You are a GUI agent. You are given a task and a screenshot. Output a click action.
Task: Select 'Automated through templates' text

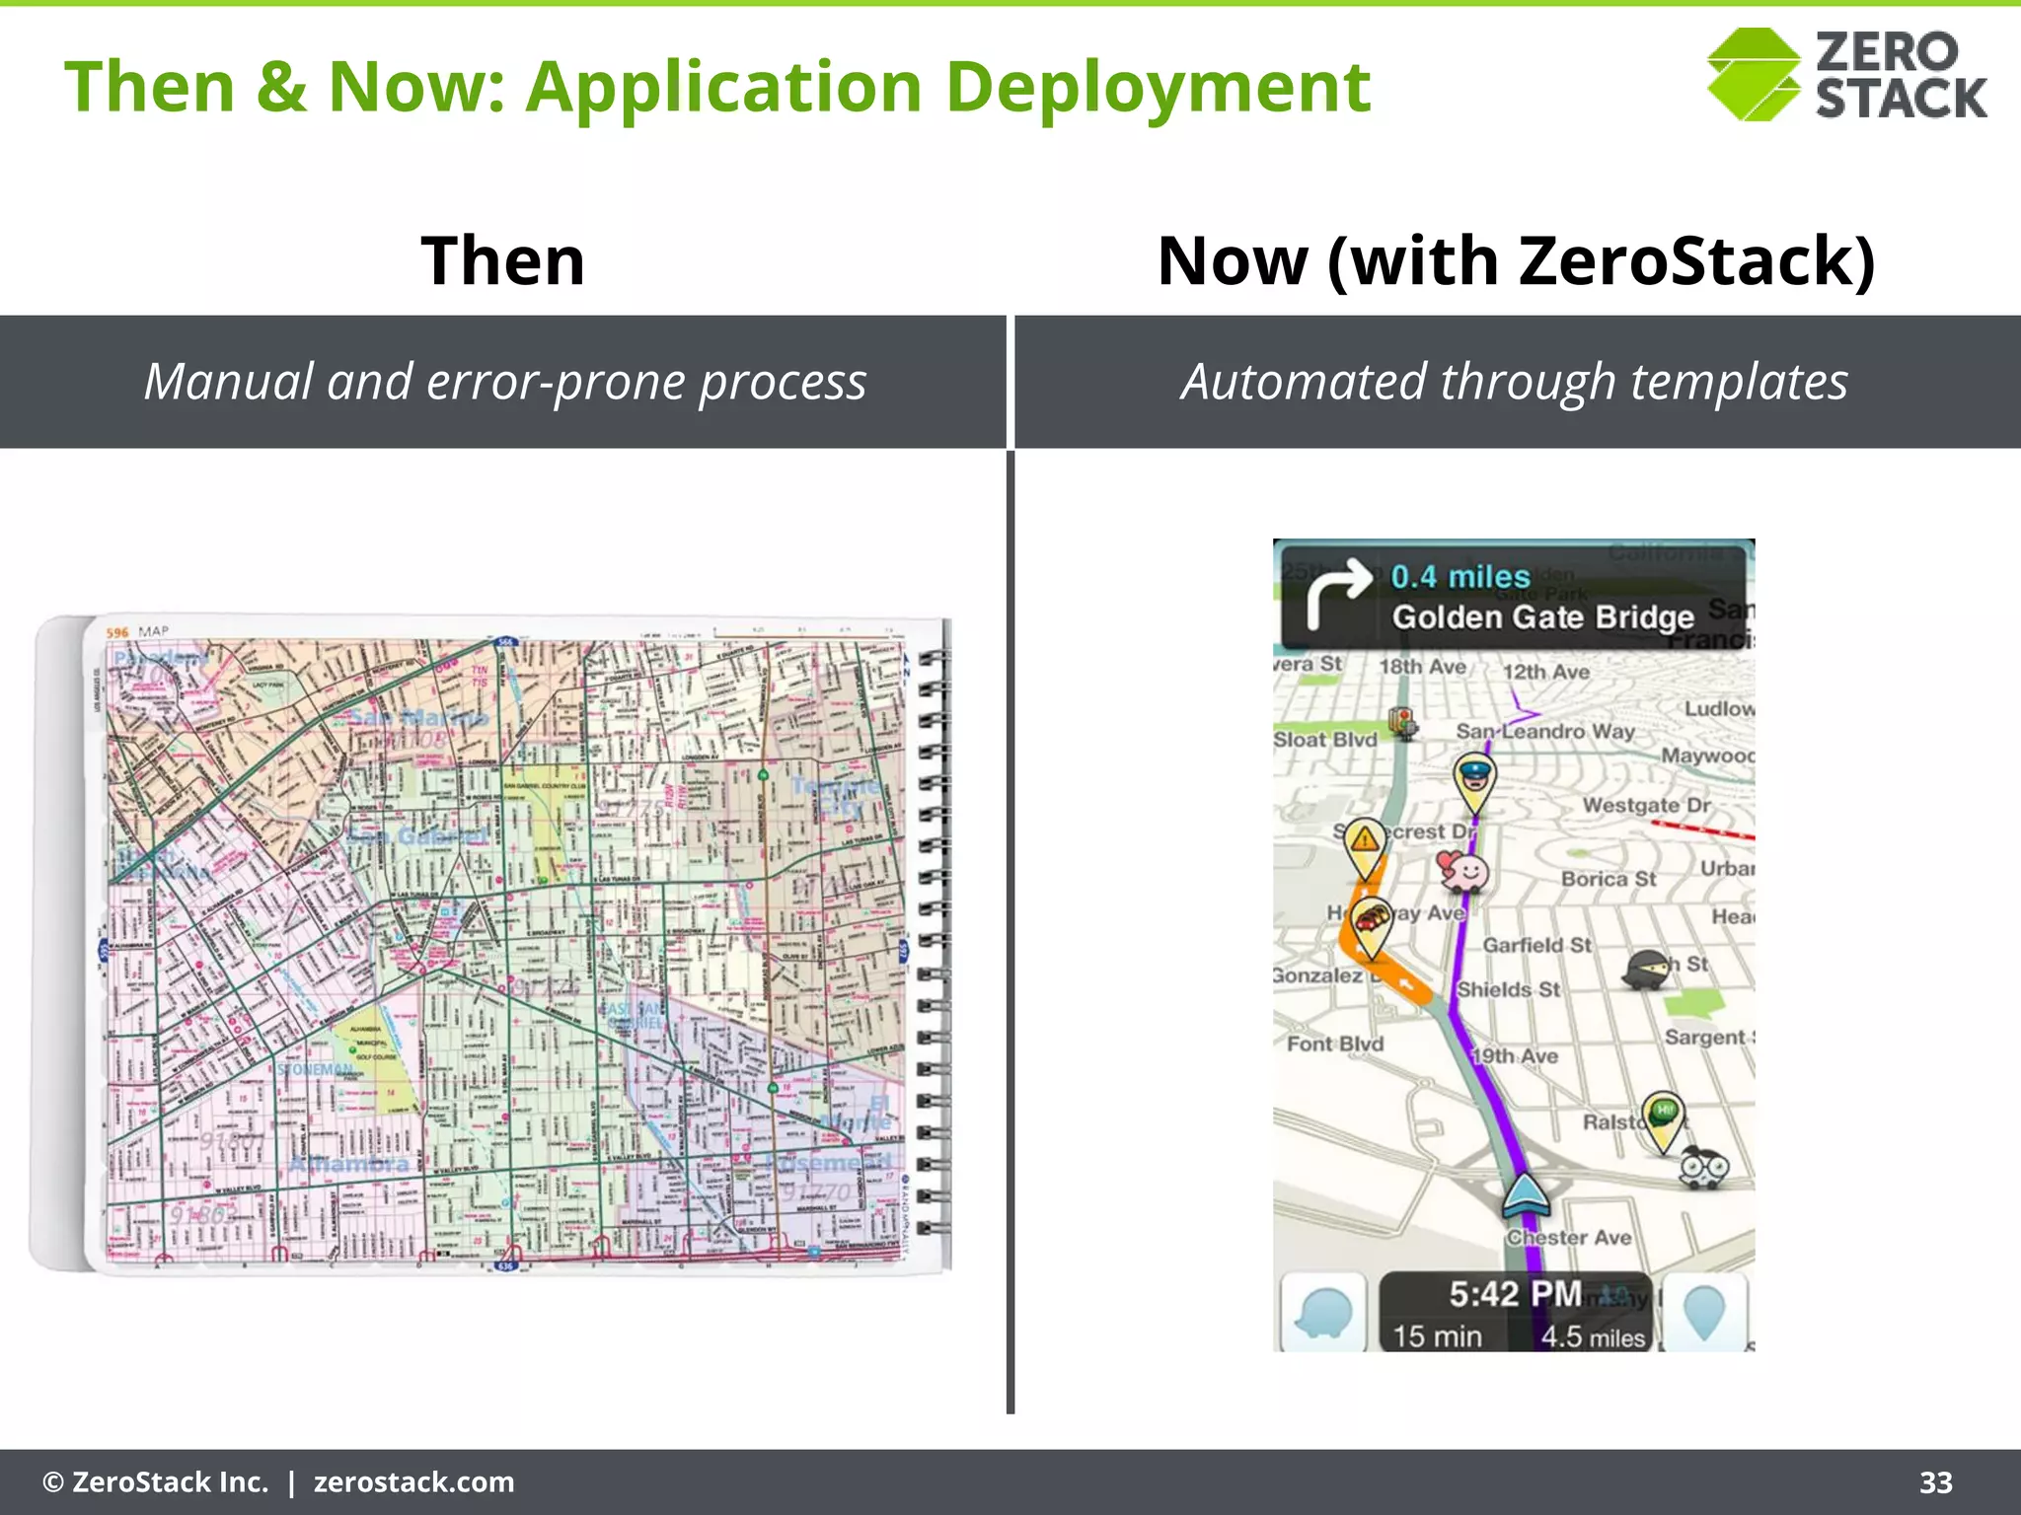click(1515, 382)
